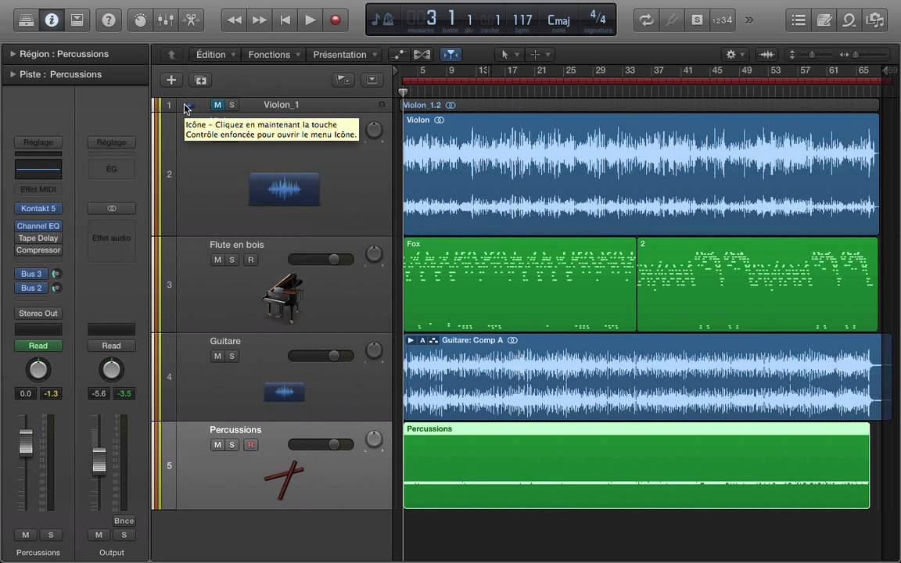This screenshot has height=563, width=901.
Task: Click the Rewind transport button
Action: point(234,20)
